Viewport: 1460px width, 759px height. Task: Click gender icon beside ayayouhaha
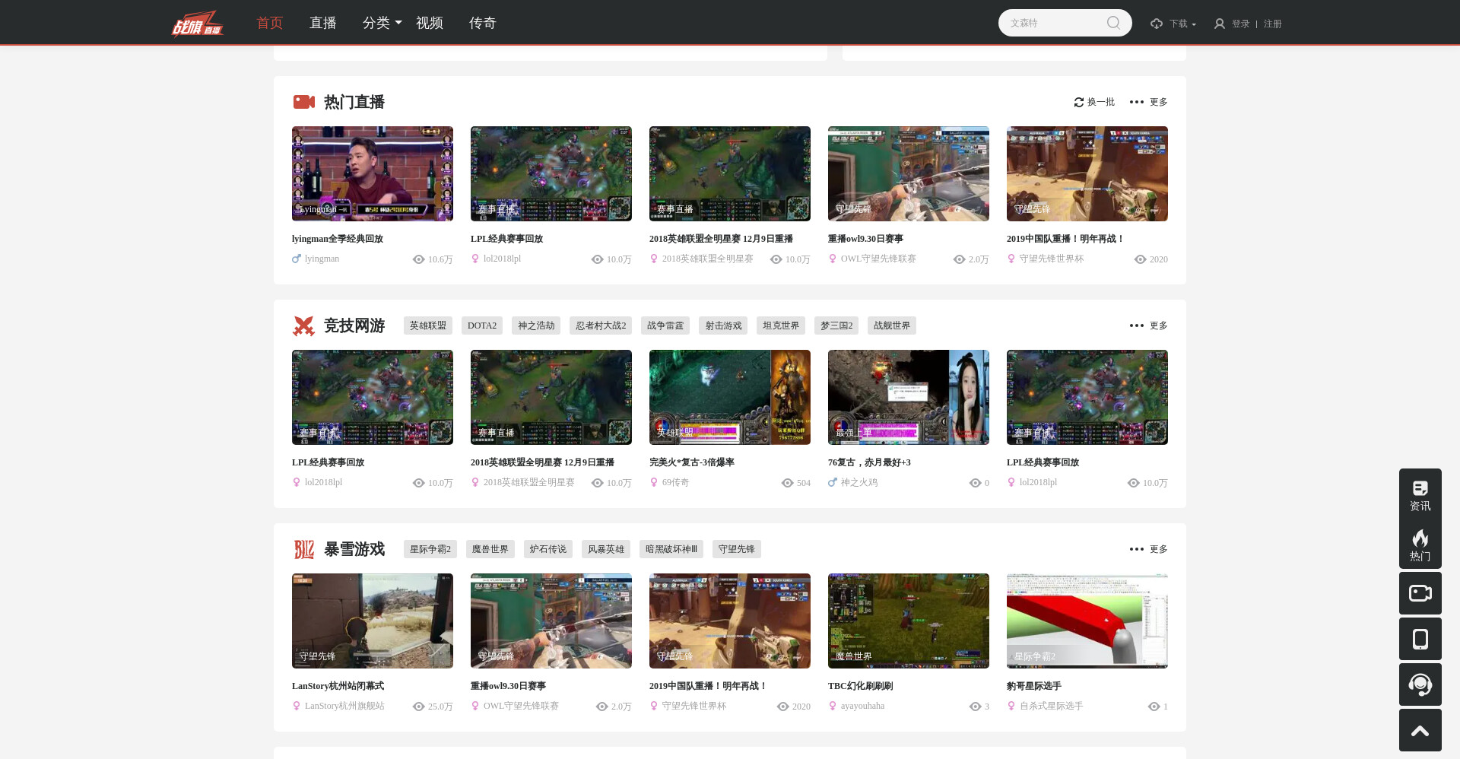tap(833, 706)
